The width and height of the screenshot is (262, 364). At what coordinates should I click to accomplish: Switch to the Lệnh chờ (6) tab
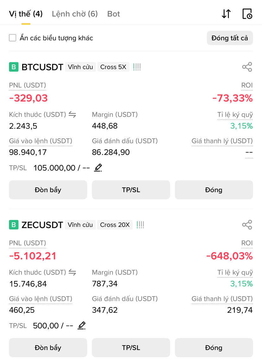coord(75,14)
